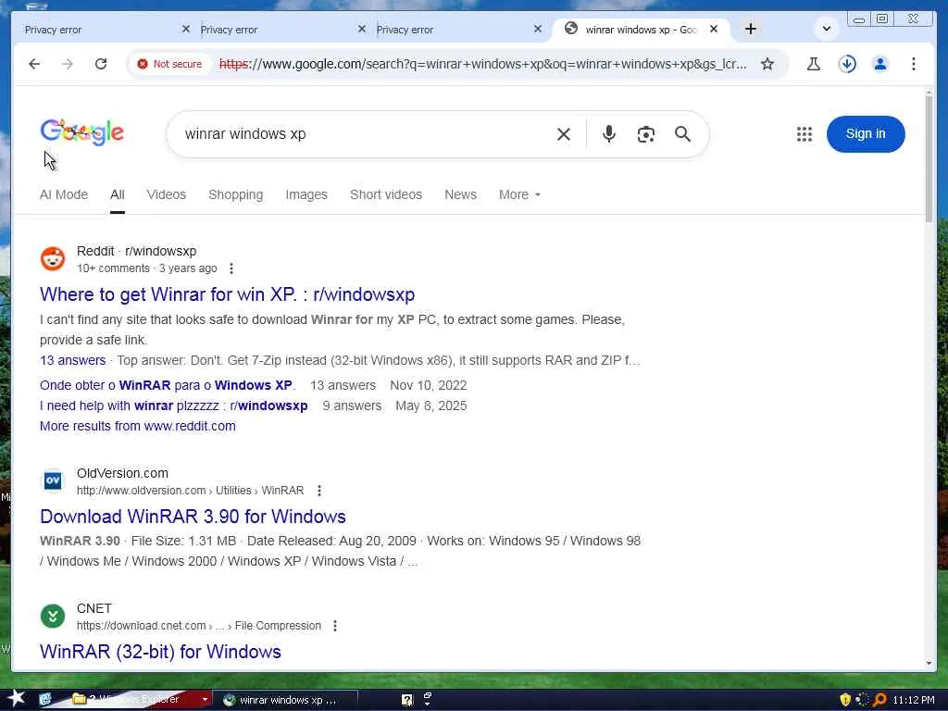Viewport: 948px width, 711px height.
Task: Go back to the previous page
Action: click(34, 64)
